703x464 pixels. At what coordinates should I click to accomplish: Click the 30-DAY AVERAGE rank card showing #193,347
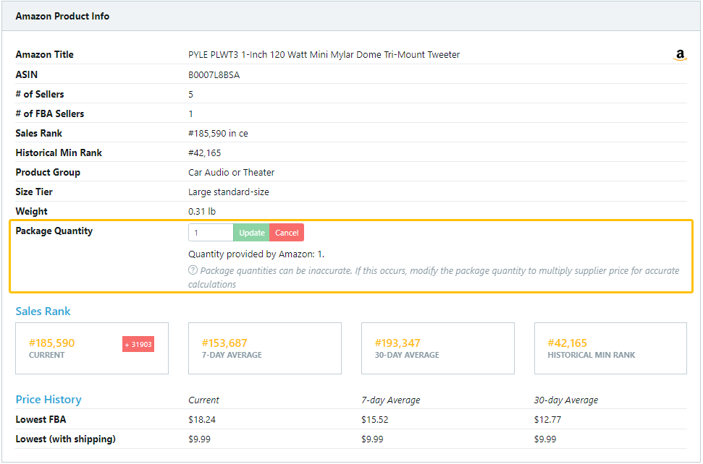tap(438, 348)
